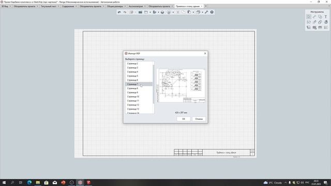The width and height of the screenshot is (331, 186).
Task: Switch to the Титульный лист tab
Action: [49, 6]
